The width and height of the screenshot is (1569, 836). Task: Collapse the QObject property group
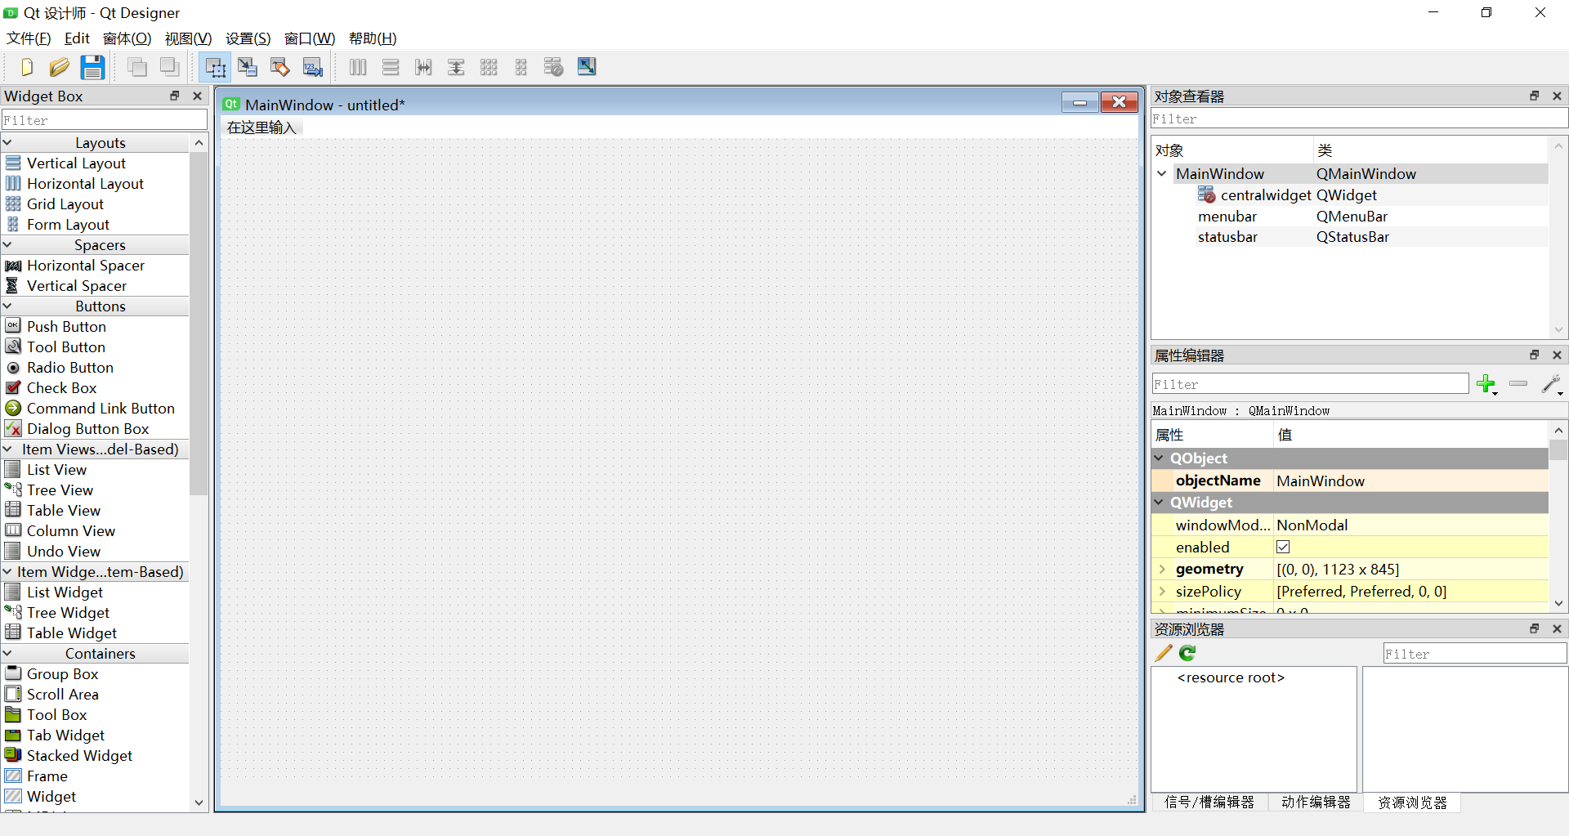(x=1159, y=458)
